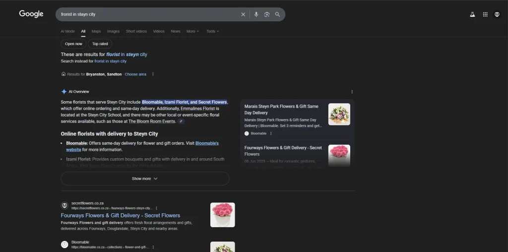Click the magnifying glass search button
Viewport: 508px width, 252px height.
tap(277, 14)
